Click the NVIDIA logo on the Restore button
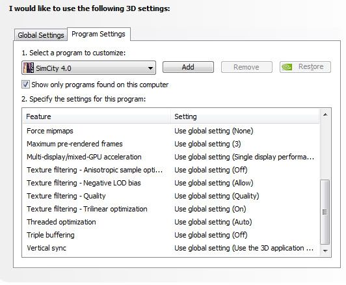 pyautogui.click(x=287, y=67)
